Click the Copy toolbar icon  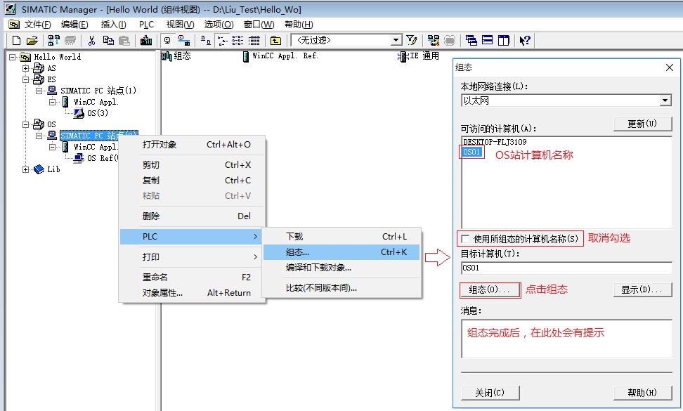coord(108,41)
